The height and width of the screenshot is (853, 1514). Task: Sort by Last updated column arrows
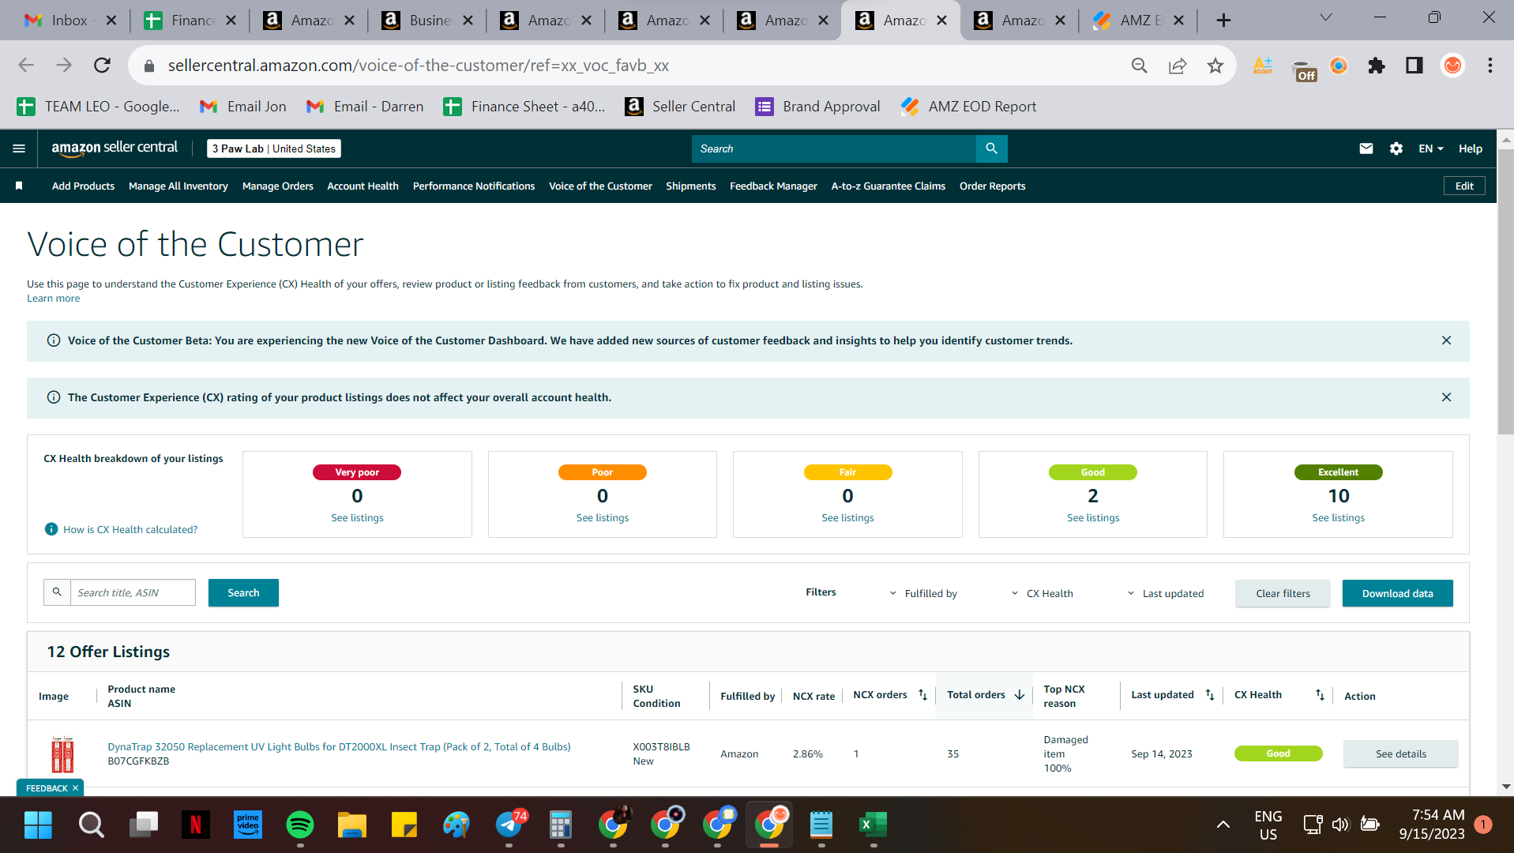coord(1210,695)
